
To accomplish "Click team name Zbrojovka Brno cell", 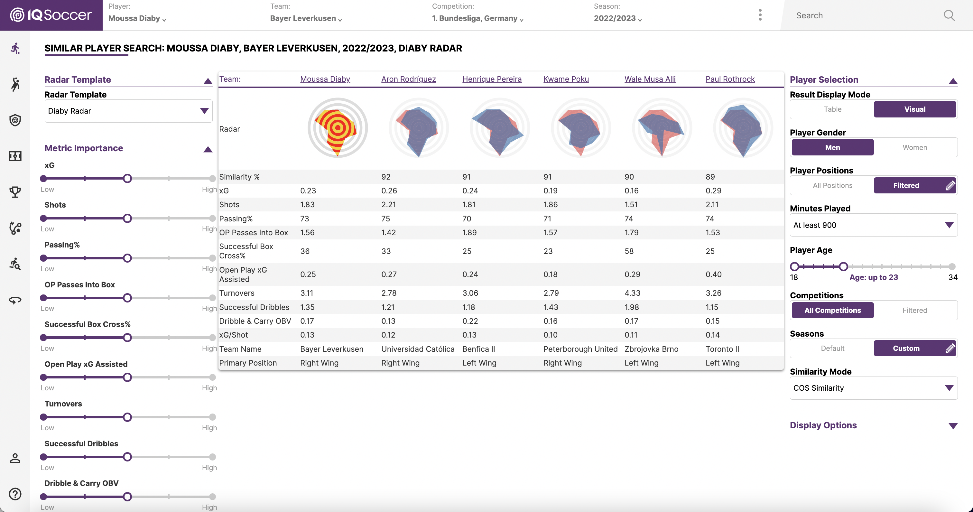I will pos(651,349).
